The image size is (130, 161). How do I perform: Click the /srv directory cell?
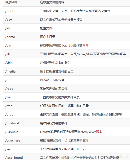tap(8, 97)
